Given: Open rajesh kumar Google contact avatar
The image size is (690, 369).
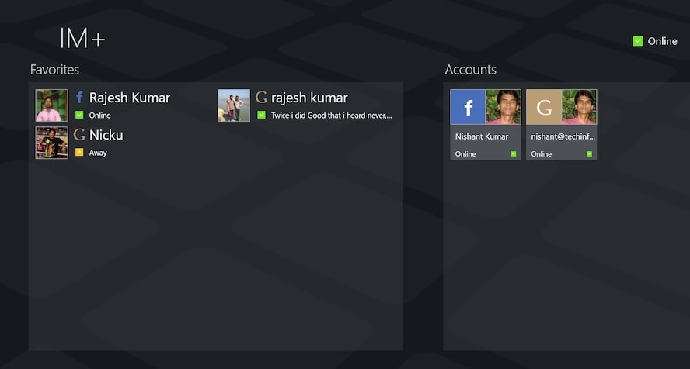Looking at the screenshot, I should point(234,105).
